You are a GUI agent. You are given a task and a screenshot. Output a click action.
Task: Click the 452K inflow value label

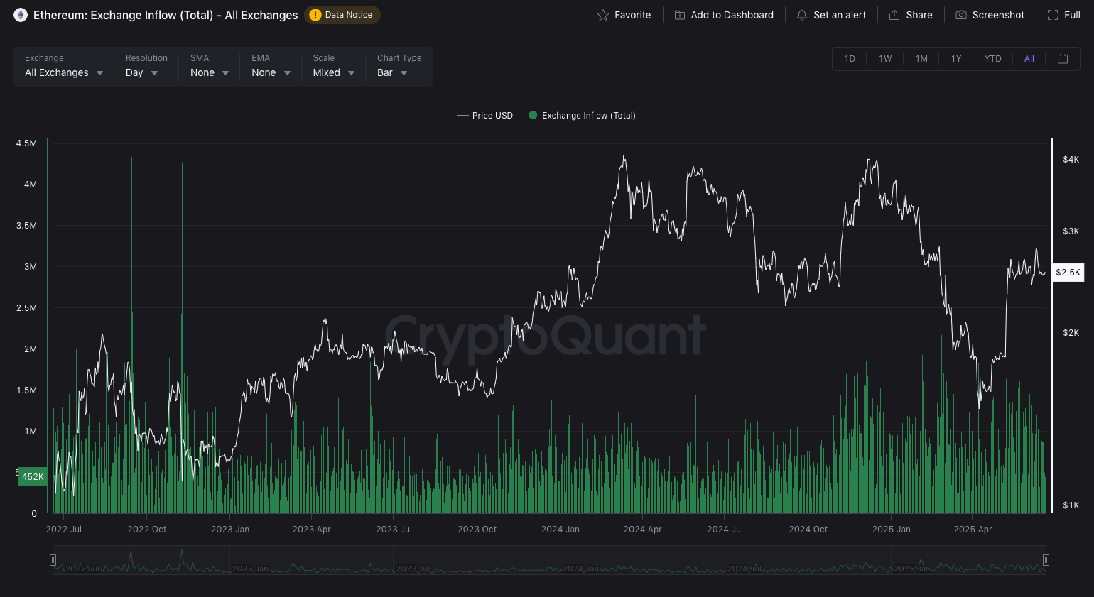click(x=33, y=476)
